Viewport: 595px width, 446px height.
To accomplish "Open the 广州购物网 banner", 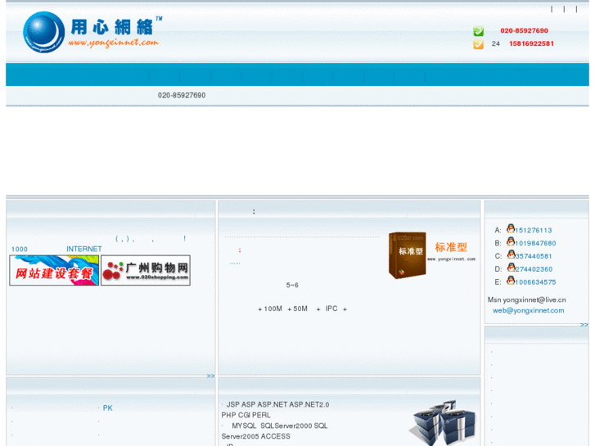I will (146, 270).
